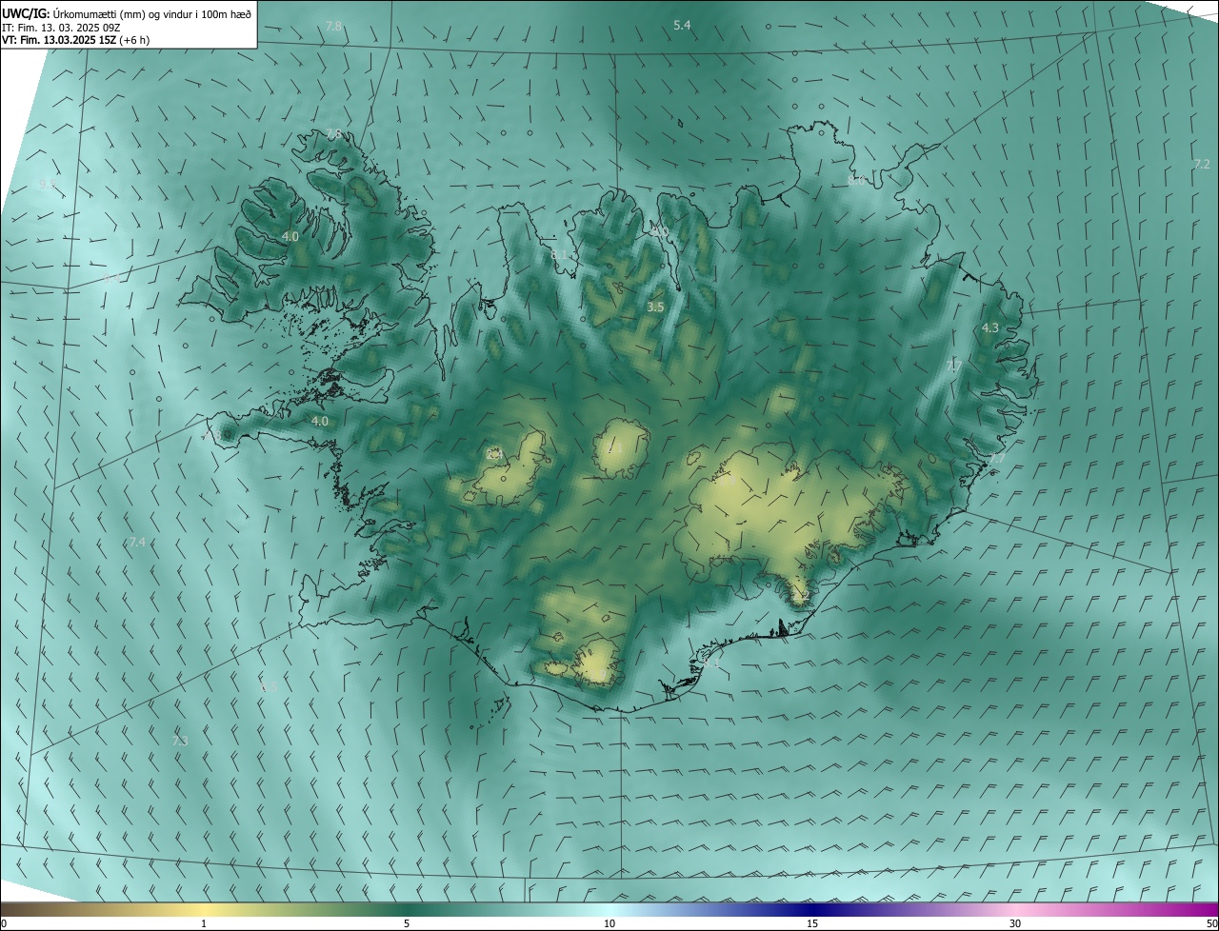Select the line 'VT: Fim. 13.03.2025 15Z (+6 h)'
This screenshot has height=931, width=1219.
[x=75, y=40]
